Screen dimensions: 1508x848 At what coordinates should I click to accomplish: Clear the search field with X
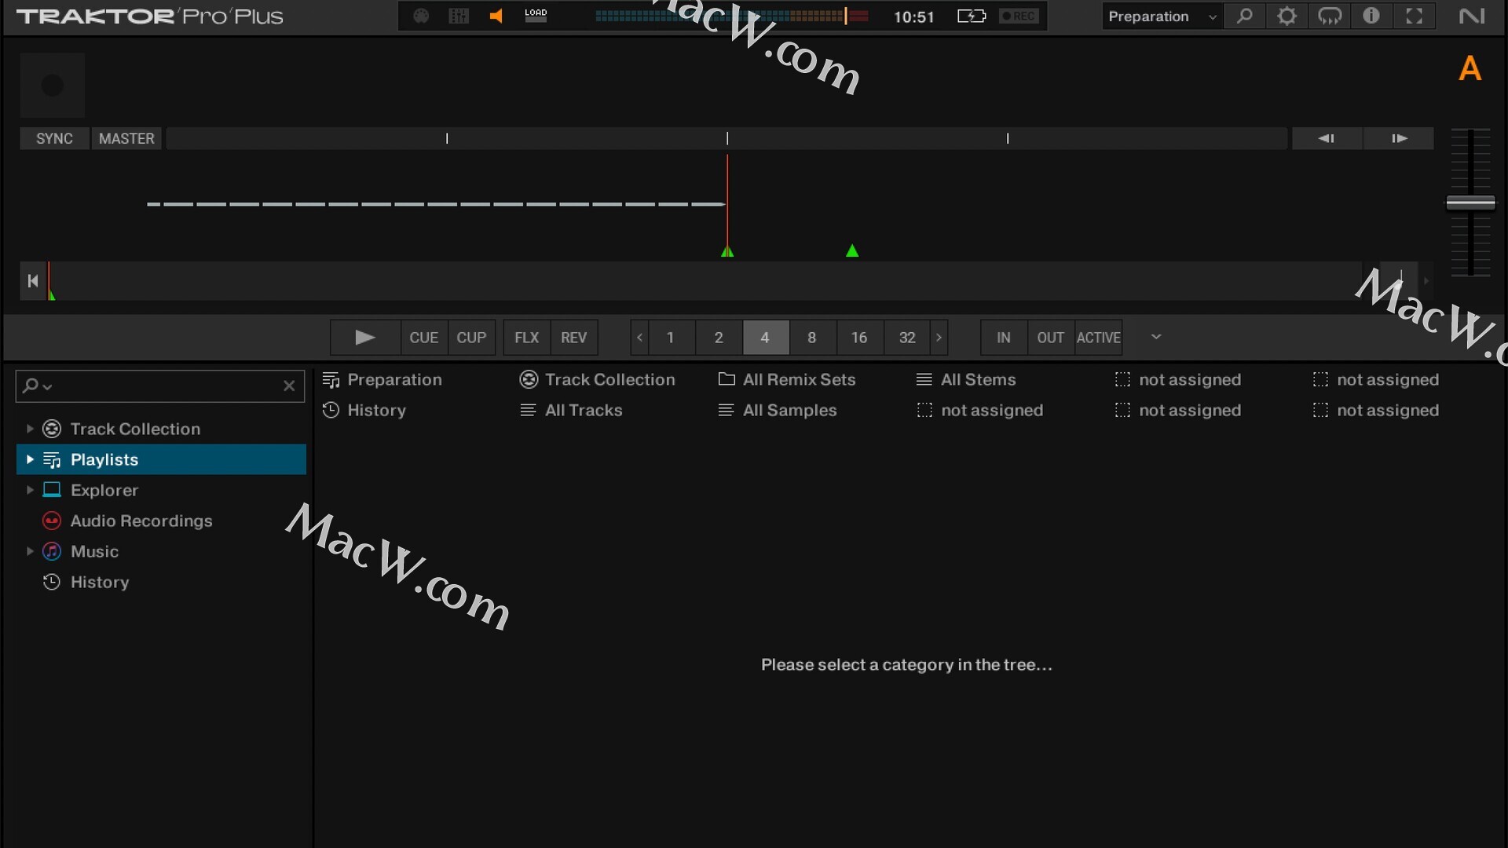point(289,386)
